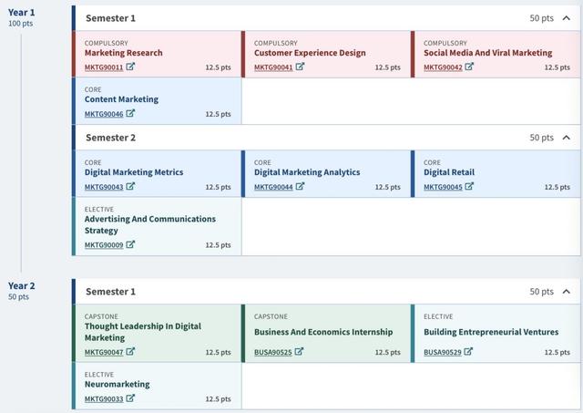Open external link icon next to MKTG90044
The image size is (583, 413).
pos(300,186)
